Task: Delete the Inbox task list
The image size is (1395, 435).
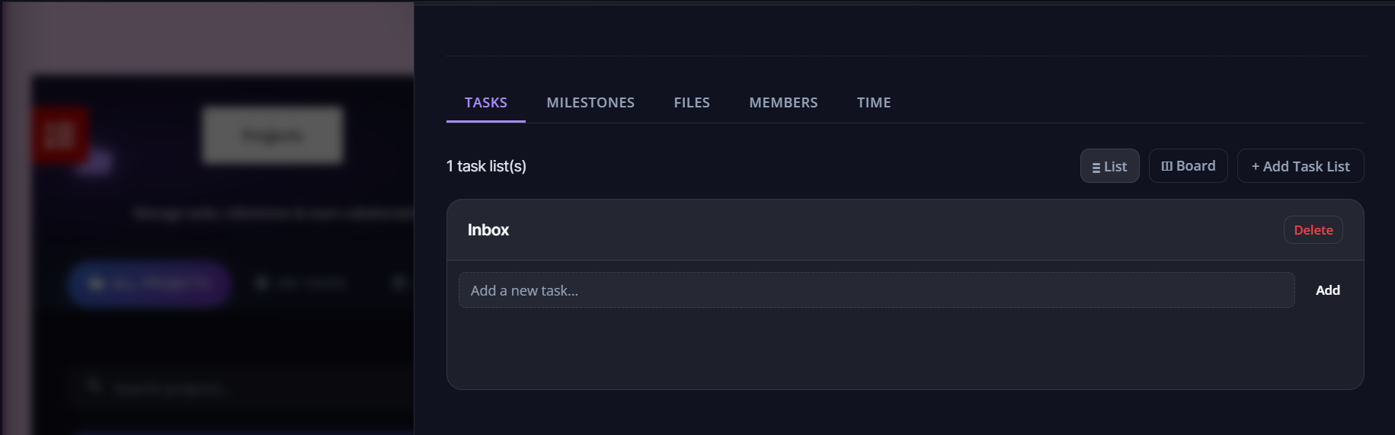Action: (1313, 230)
